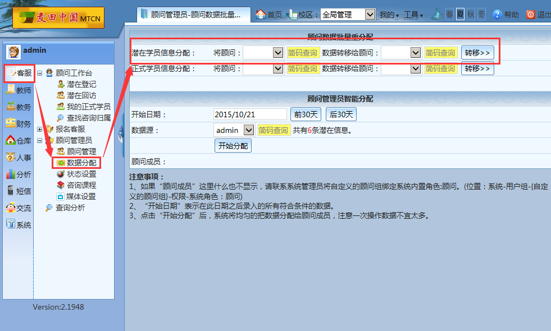Select the 冬 season theme

pyautogui.click(x=481, y=15)
